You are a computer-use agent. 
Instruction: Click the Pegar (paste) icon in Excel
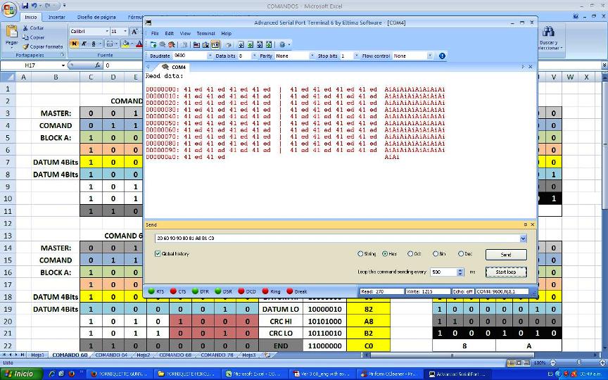pyautogui.click(x=12, y=32)
